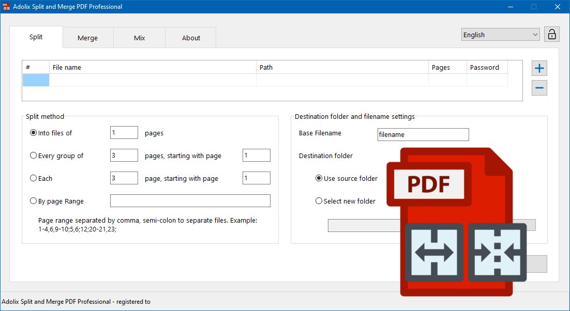
Task: Click the By page Range input box
Action: coord(190,201)
